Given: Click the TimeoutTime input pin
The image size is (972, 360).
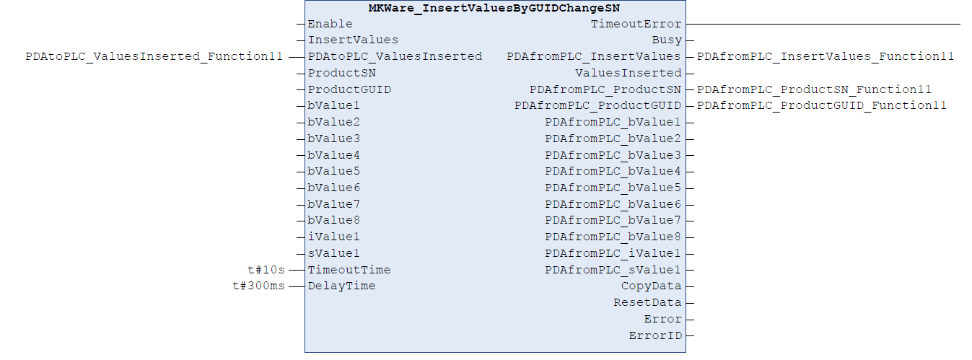Looking at the screenshot, I should pos(349,270).
